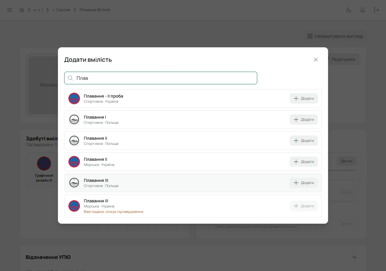Click Плавання III Морська badge icon
Image resolution: width=386 pixels, height=271 pixels.
74,206
